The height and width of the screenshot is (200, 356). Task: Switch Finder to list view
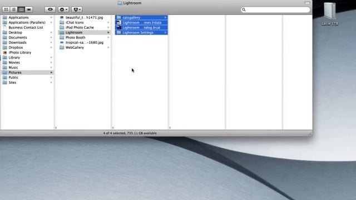13,9
